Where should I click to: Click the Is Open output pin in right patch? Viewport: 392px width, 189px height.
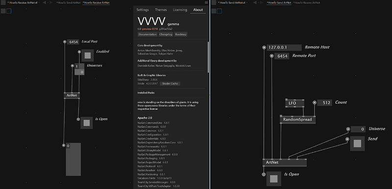[x=264, y=174]
